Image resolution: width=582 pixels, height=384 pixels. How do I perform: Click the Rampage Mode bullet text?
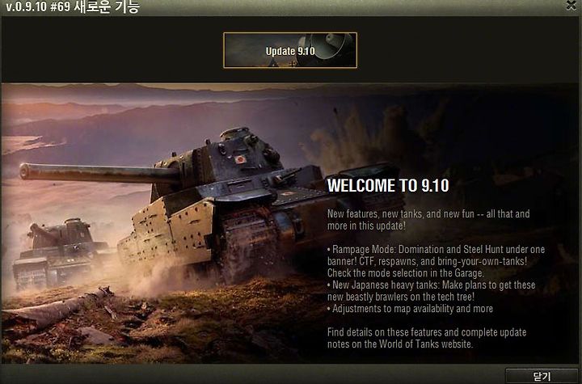tap(436, 261)
